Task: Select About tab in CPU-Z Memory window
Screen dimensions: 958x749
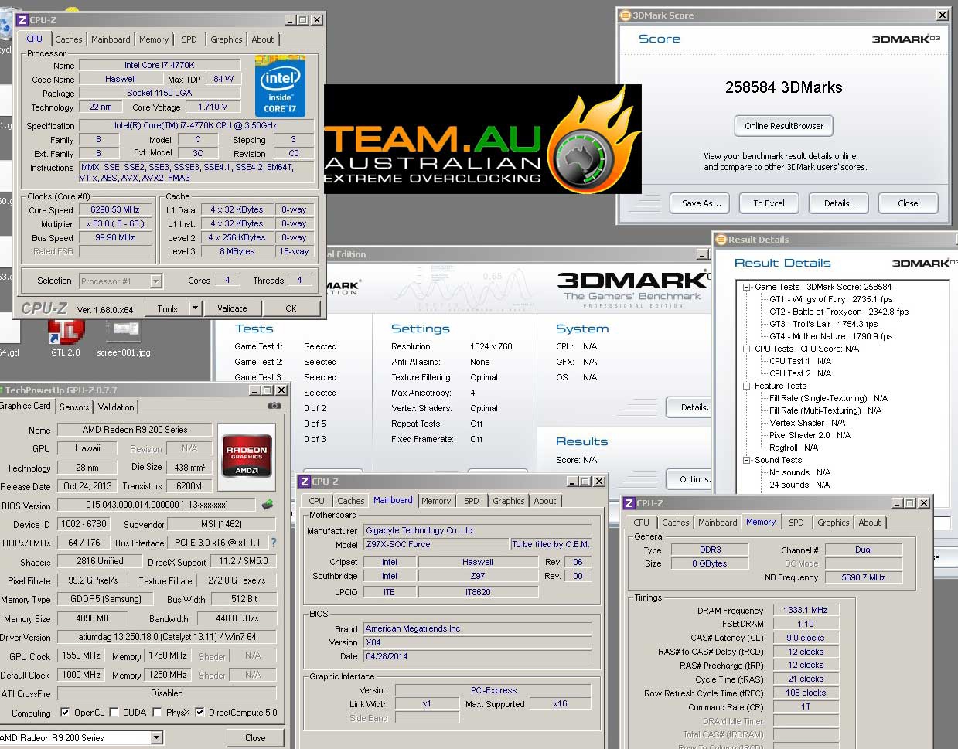Action: [x=869, y=523]
